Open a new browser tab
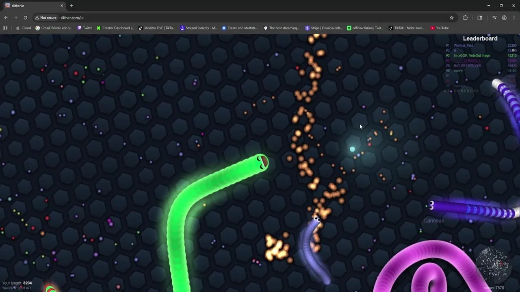 71,6
